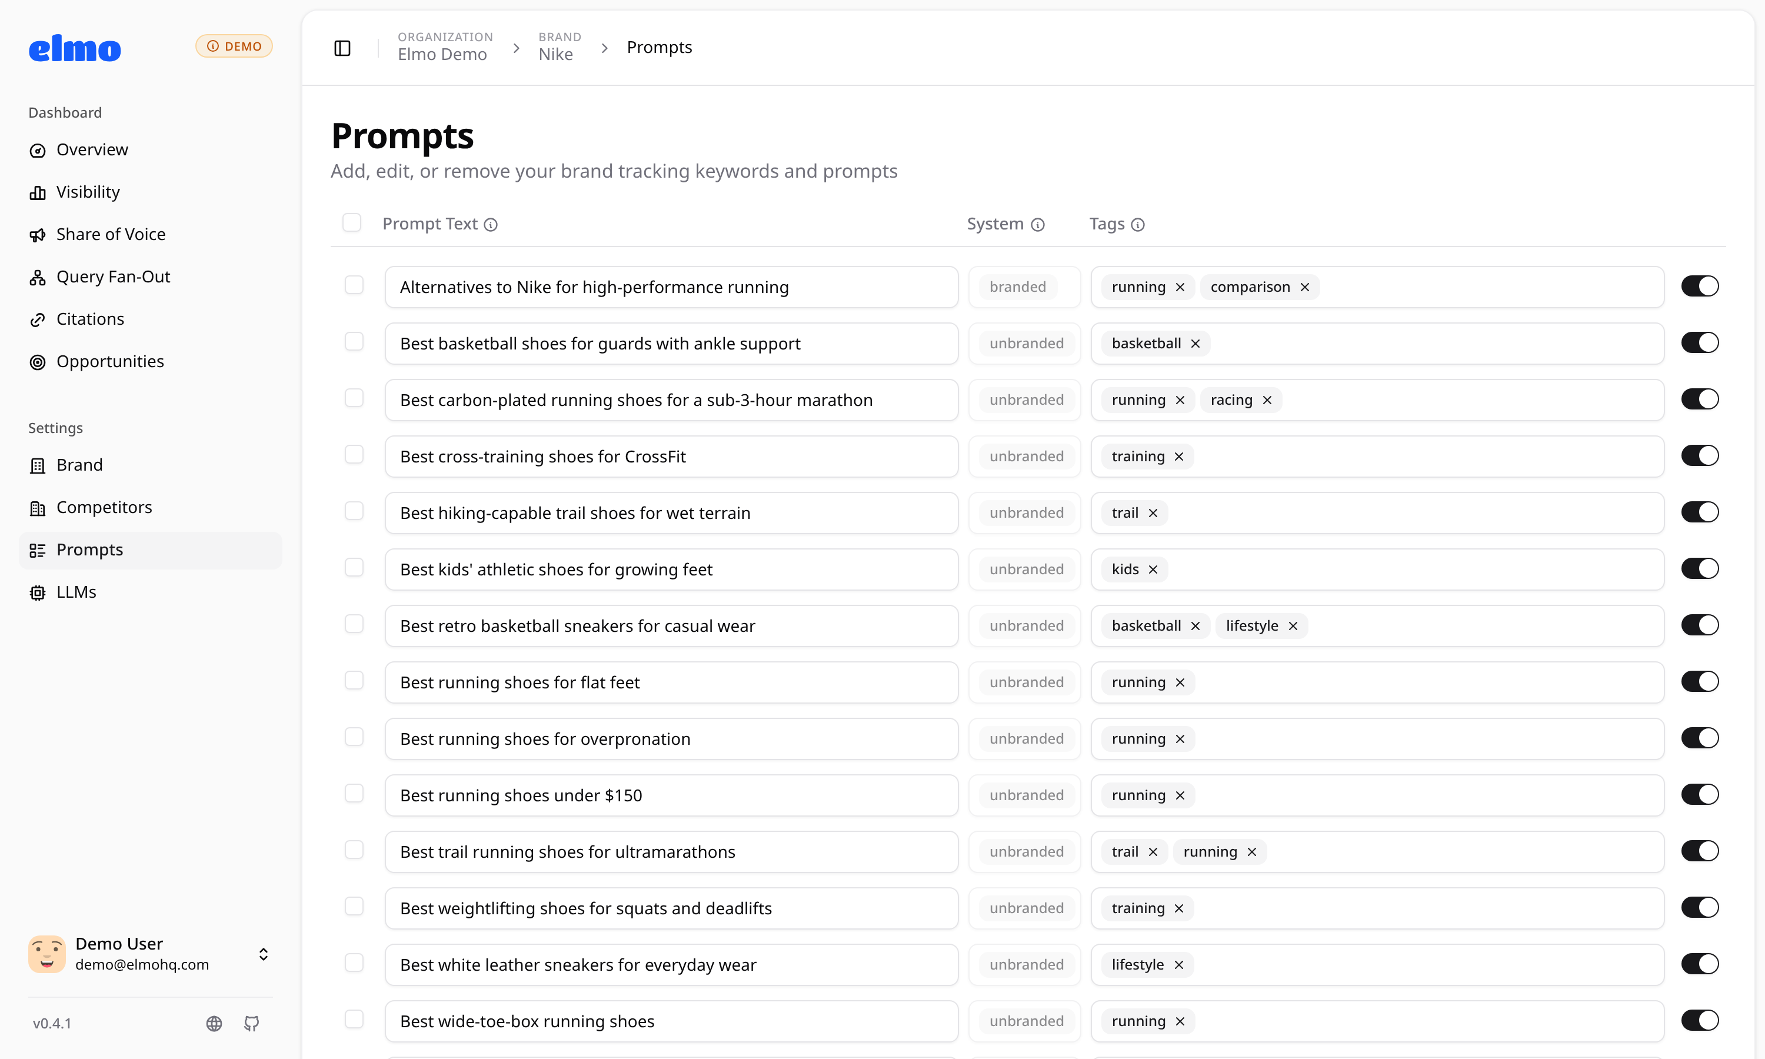Image resolution: width=1765 pixels, height=1059 pixels.
Task: Click the Prompts breadcrumb
Action: tap(659, 47)
